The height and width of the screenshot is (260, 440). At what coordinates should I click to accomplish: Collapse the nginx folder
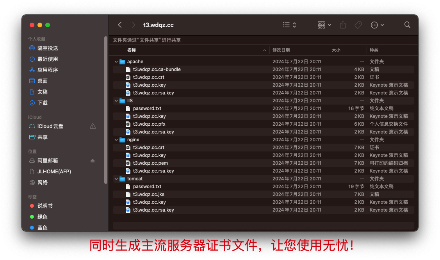click(x=116, y=140)
